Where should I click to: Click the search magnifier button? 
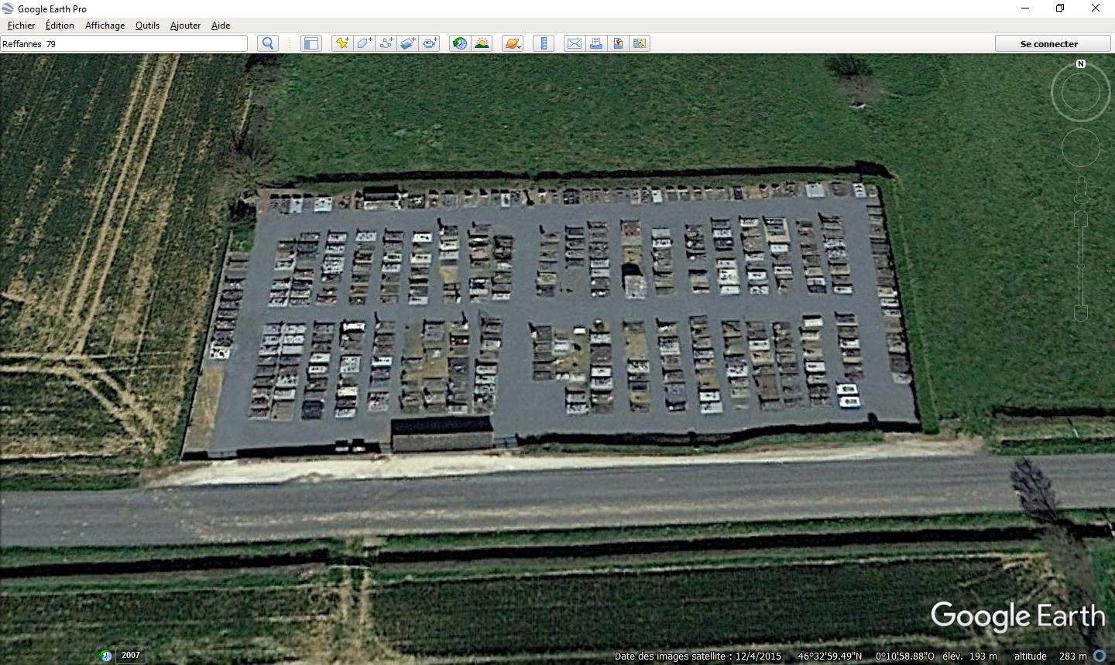(x=268, y=43)
